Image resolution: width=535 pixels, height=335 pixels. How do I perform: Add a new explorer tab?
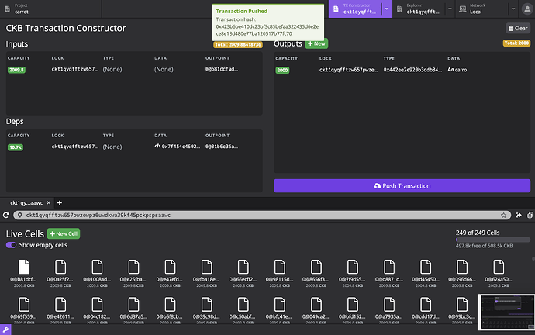pyautogui.click(x=60, y=203)
